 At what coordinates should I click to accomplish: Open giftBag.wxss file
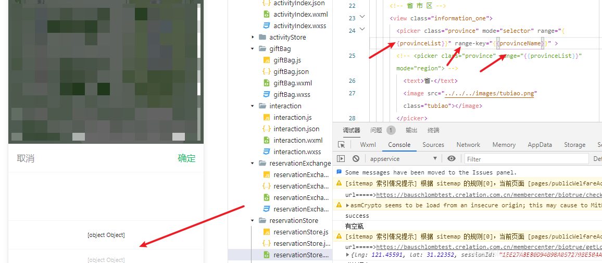(x=292, y=94)
